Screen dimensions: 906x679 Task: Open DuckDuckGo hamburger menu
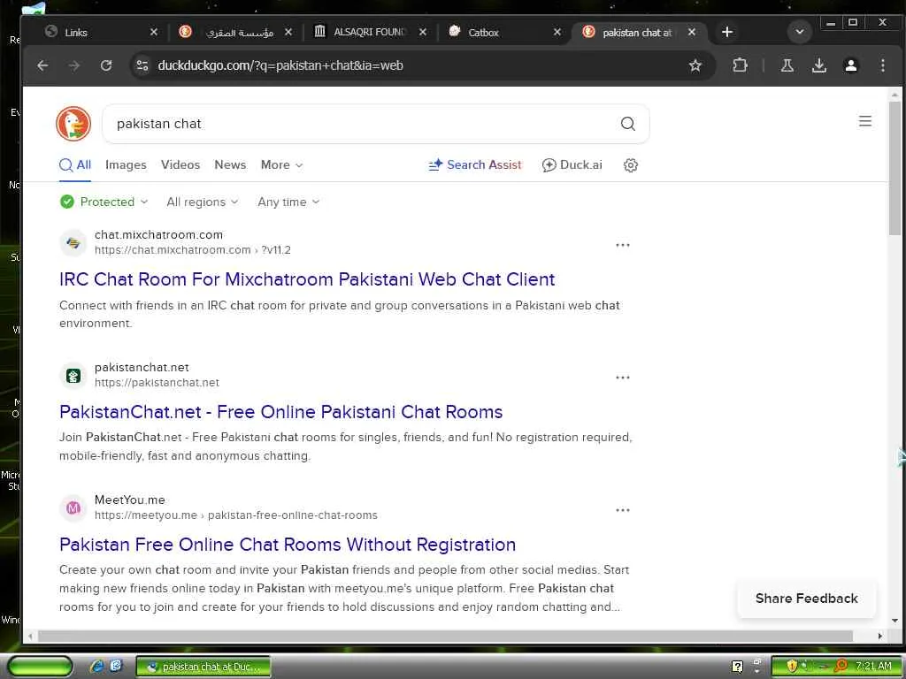[x=865, y=121]
